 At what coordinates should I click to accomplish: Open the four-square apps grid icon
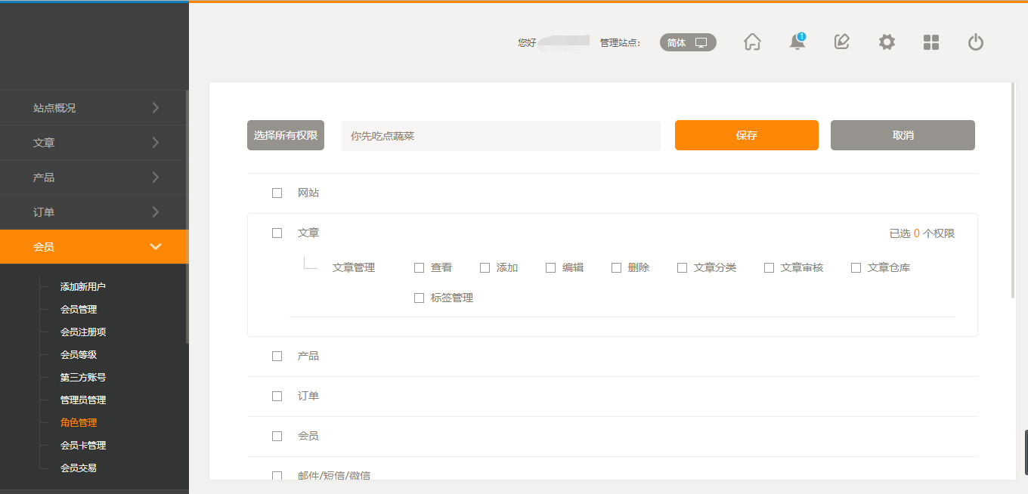(931, 42)
